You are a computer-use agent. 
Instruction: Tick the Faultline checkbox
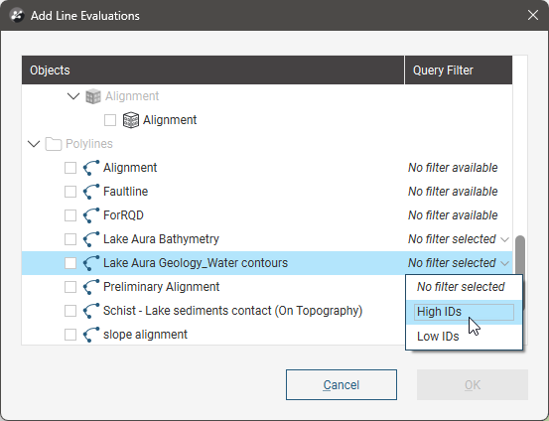(70, 192)
